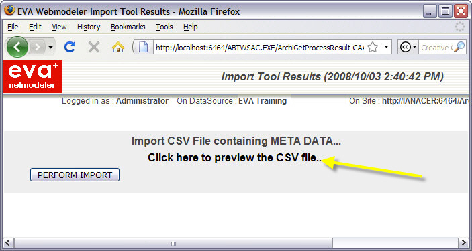Reload the page with the Refresh icon
This screenshot has height=251, width=472.
pyautogui.click(x=70, y=47)
